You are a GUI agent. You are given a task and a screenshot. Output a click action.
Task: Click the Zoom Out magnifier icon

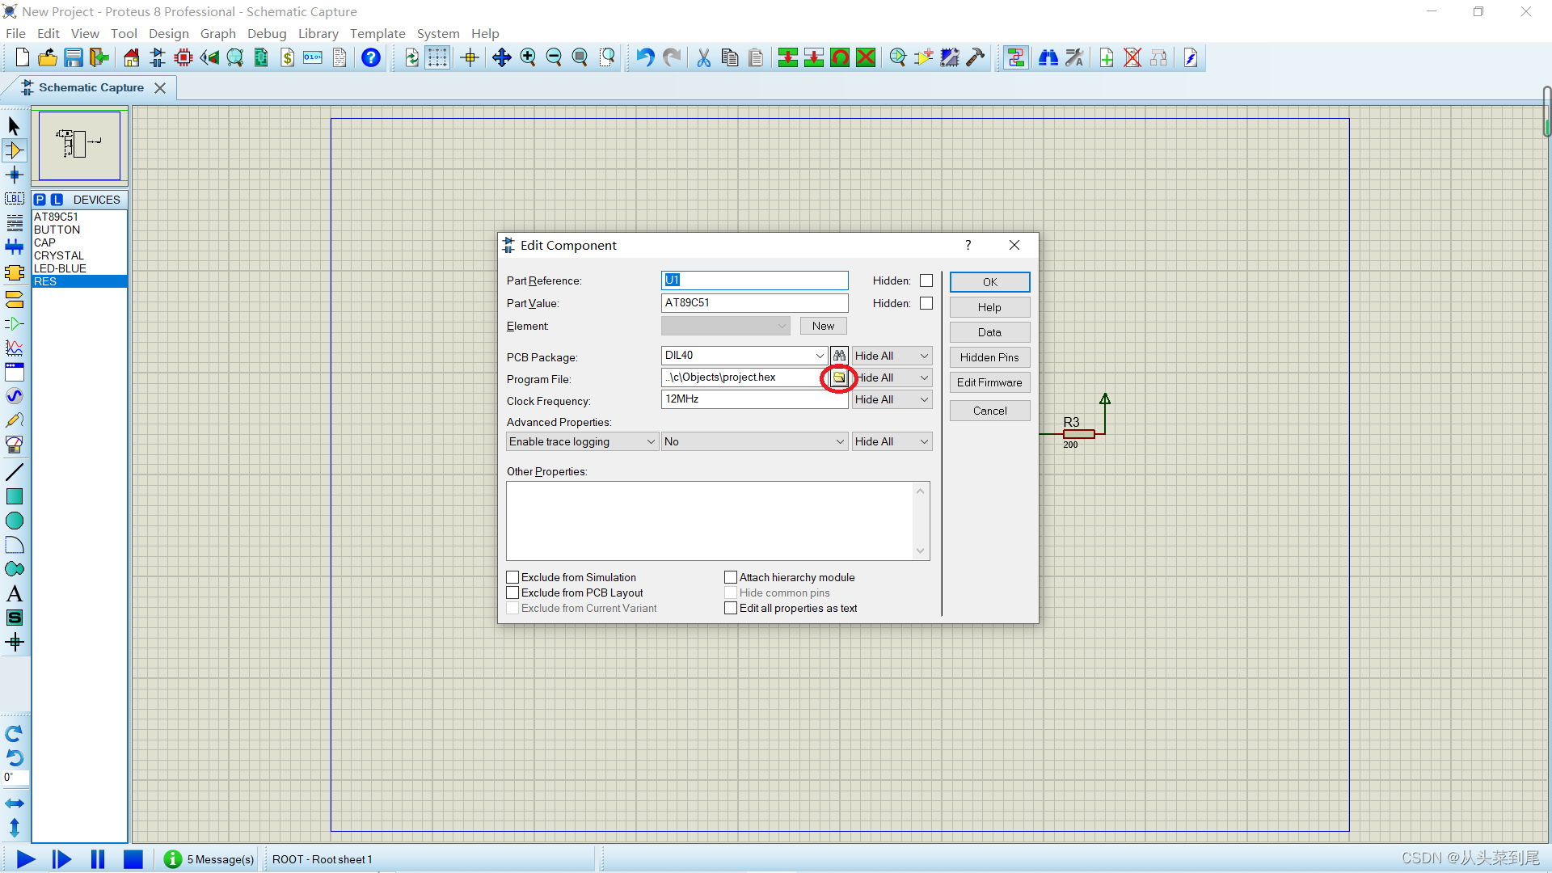pyautogui.click(x=554, y=57)
